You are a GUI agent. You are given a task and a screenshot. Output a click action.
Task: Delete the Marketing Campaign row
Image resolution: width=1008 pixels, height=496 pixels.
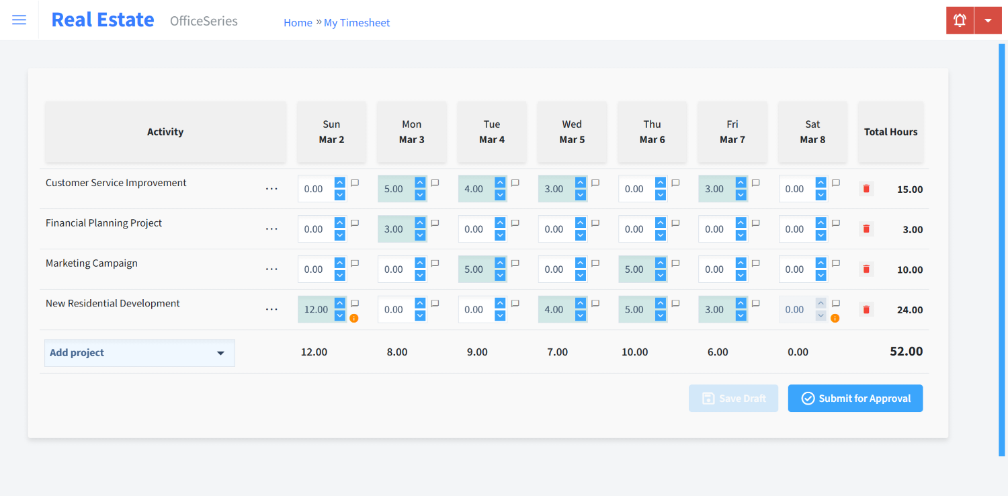click(866, 269)
